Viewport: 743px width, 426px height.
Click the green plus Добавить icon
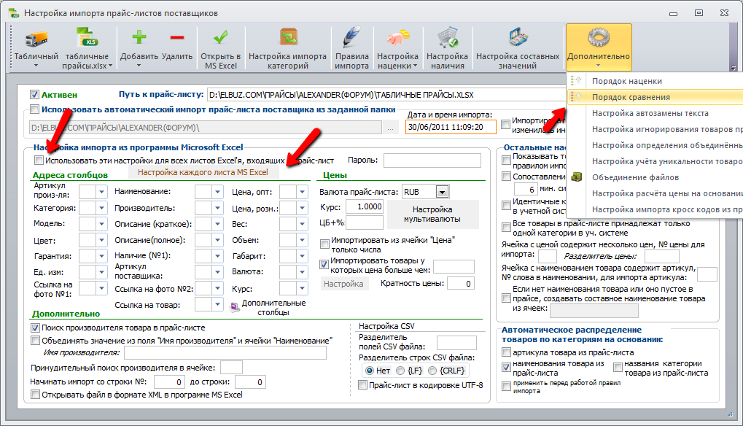pos(139,37)
